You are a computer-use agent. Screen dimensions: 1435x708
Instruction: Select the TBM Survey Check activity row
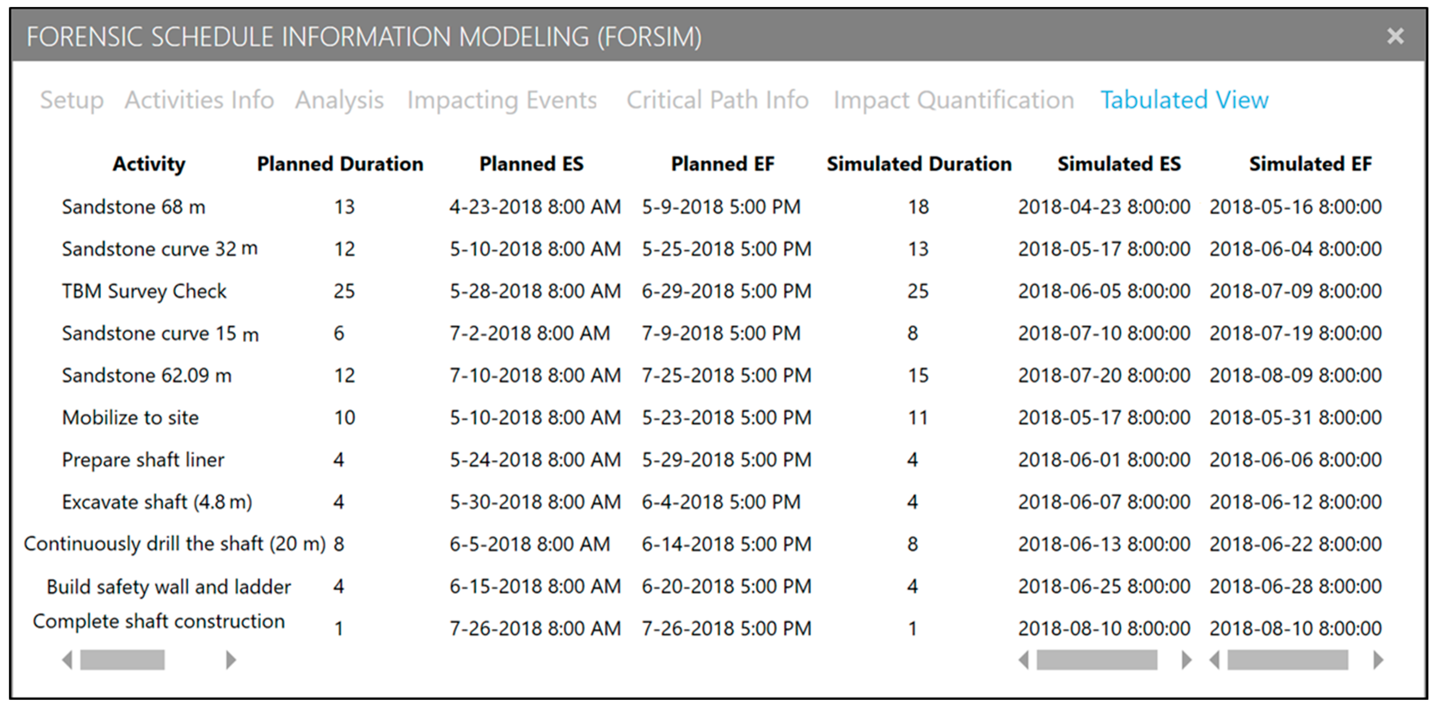click(144, 291)
